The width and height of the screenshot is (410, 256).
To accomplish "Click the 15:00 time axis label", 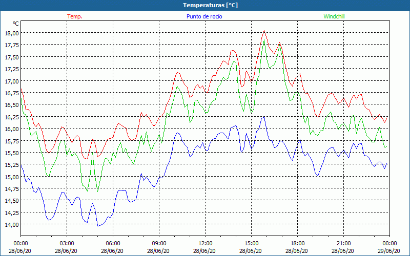I will coord(251,244).
